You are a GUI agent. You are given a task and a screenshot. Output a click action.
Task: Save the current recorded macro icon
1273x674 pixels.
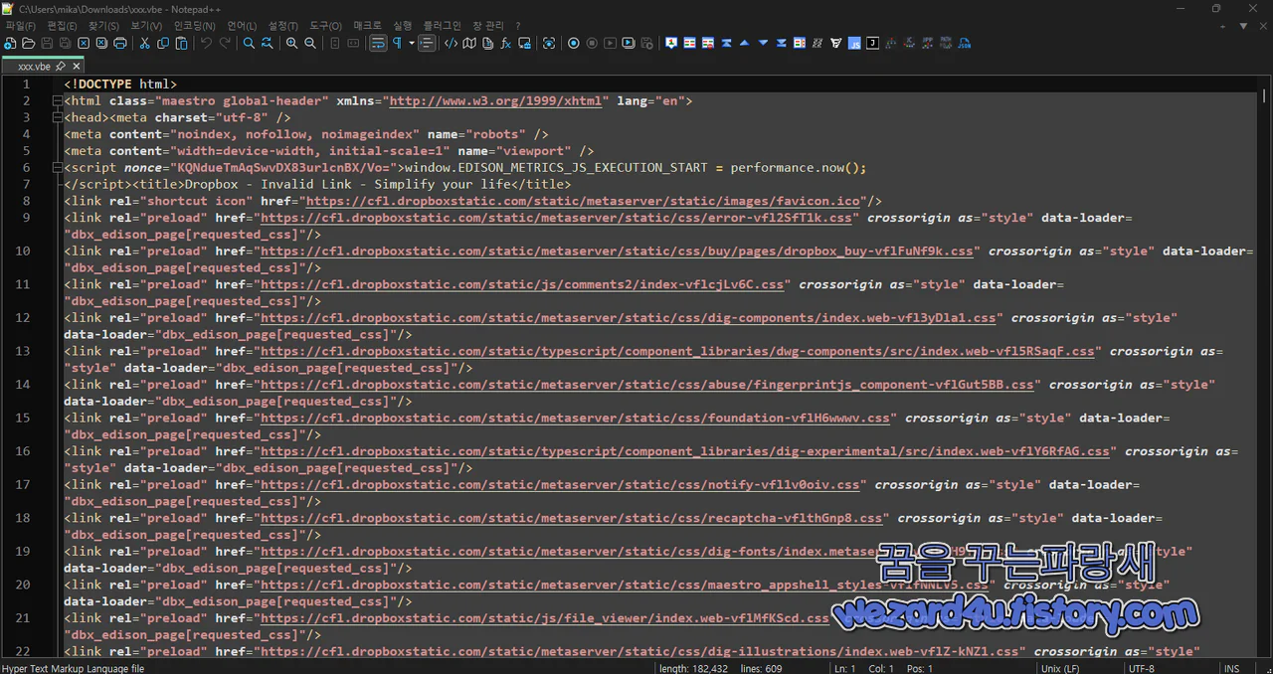click(x=646, y=44)
